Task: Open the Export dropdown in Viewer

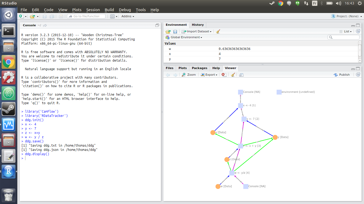Action: 209,75
